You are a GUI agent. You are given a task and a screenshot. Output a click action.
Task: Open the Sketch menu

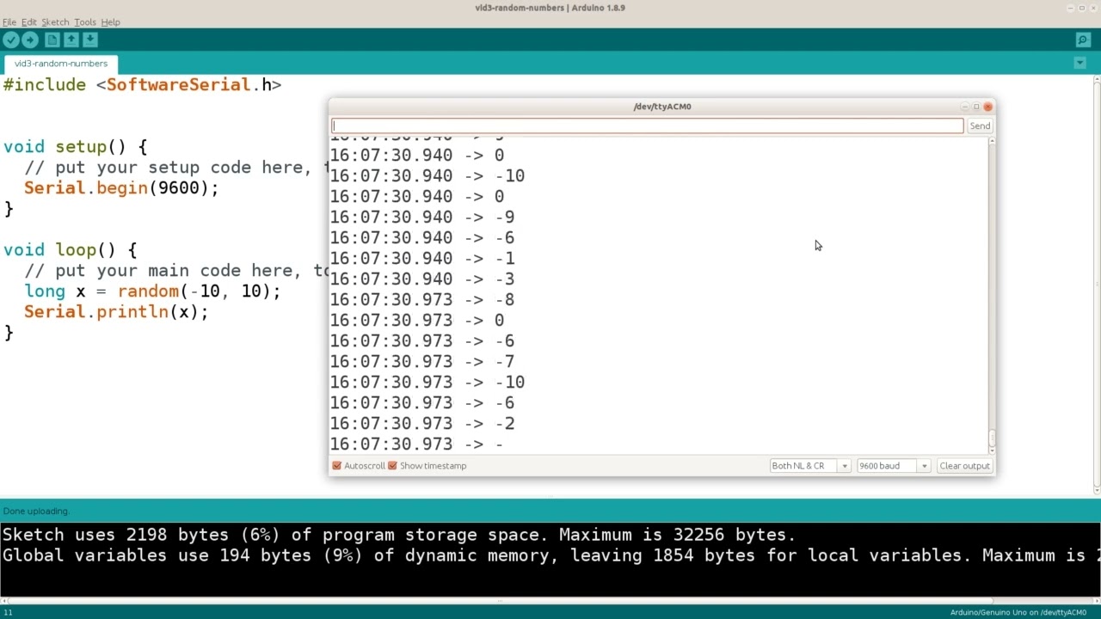55,21
